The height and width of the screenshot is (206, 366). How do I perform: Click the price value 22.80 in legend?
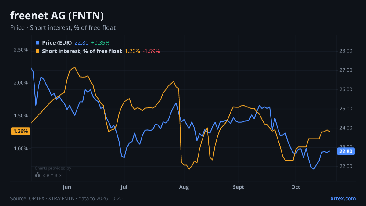point(81,43)
